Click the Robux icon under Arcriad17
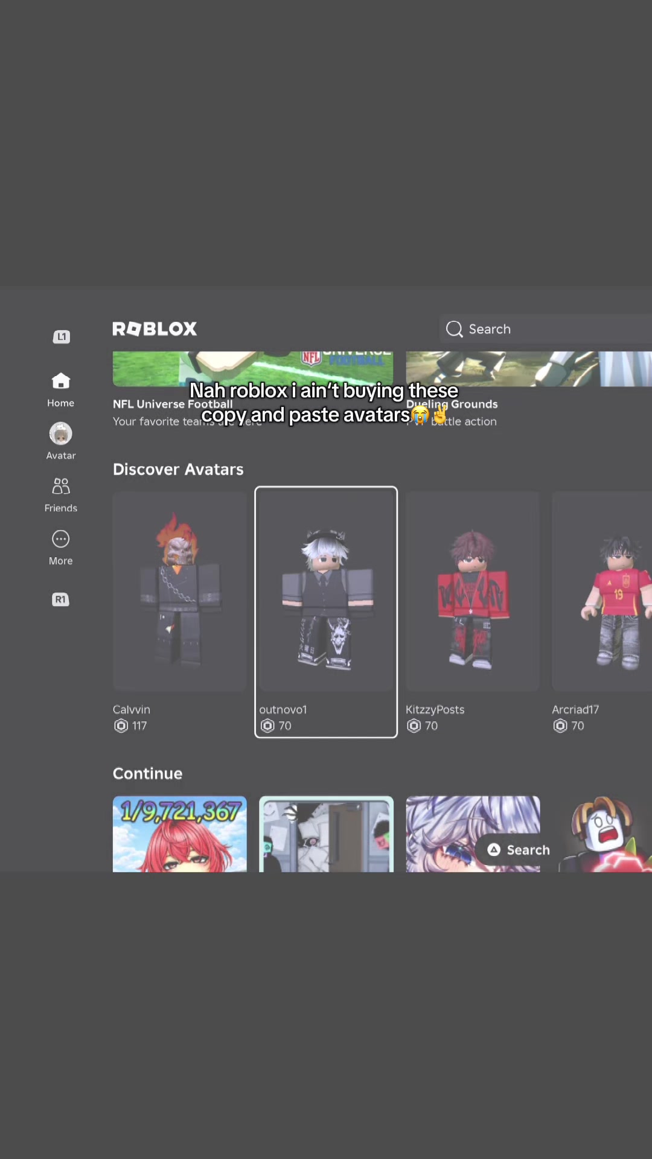 coord(560,726)
